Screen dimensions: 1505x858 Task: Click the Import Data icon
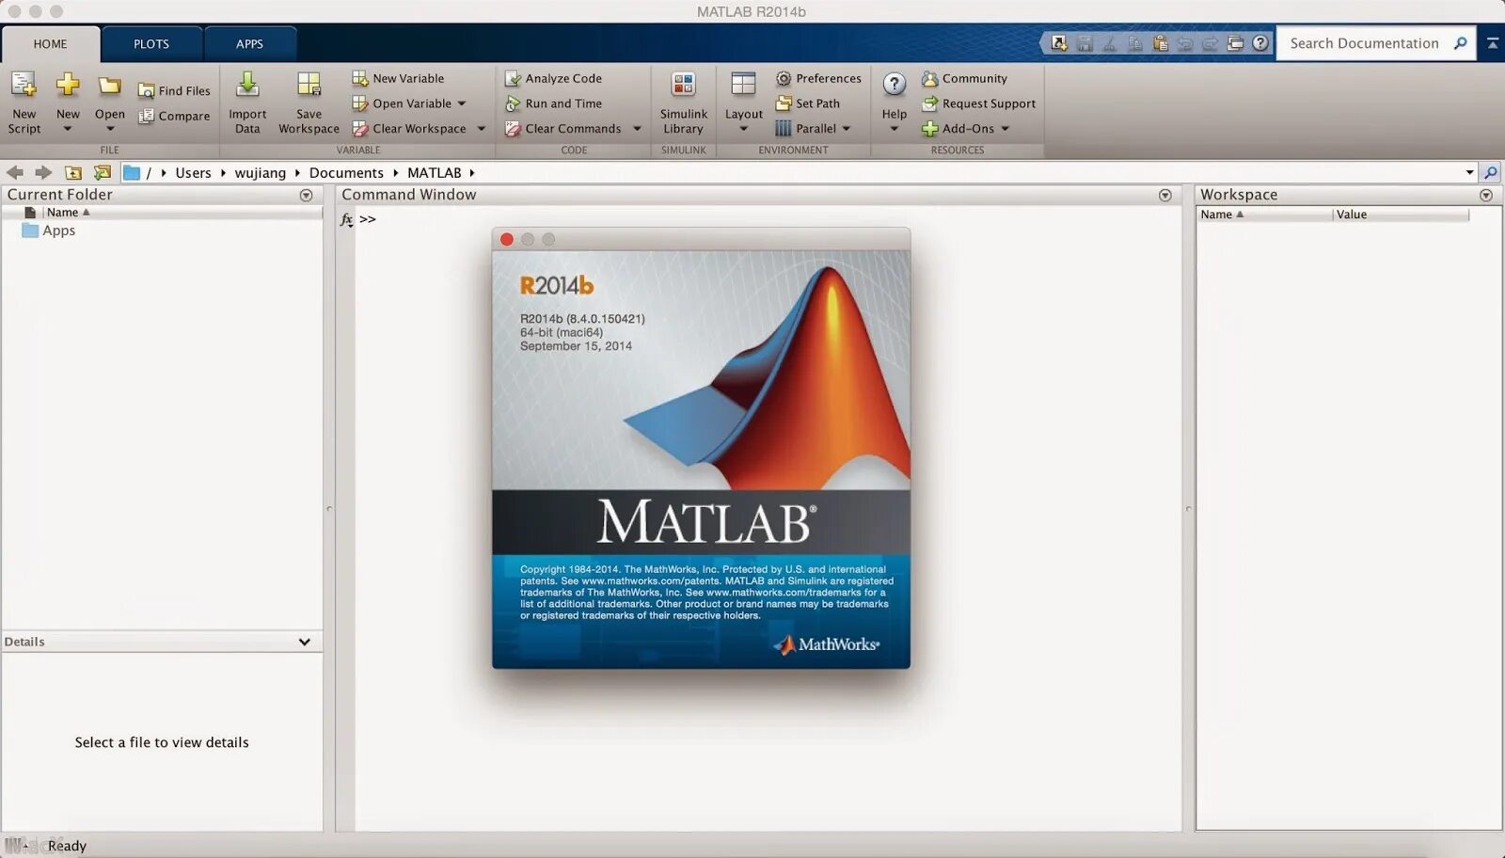click(247, 85)
